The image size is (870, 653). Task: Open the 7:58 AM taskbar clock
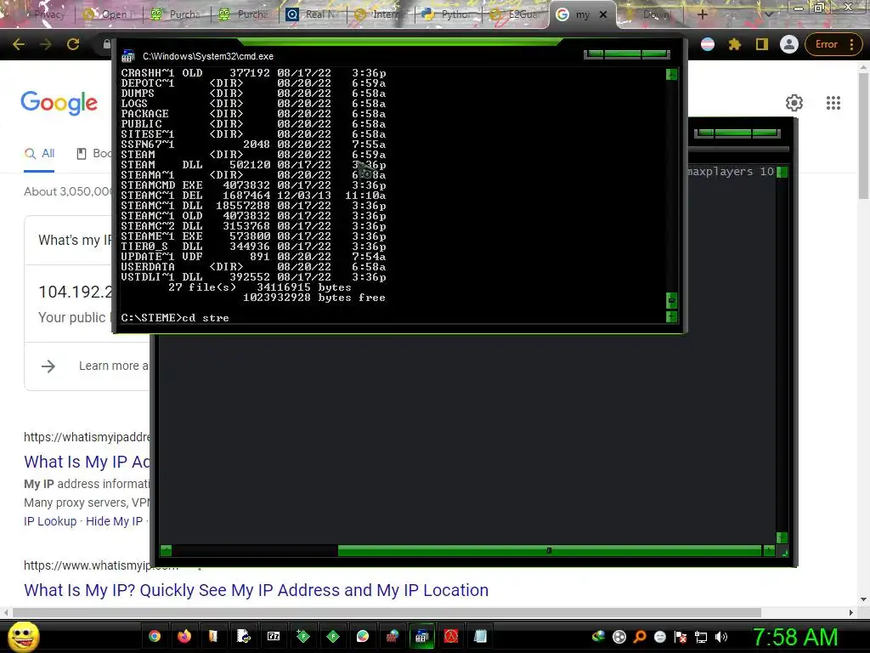(x=795, y=637)
